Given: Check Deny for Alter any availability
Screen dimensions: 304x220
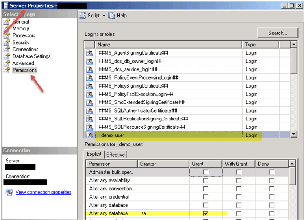Looking at the screenshot, I should pyautogui.click(x=272, y=181).
